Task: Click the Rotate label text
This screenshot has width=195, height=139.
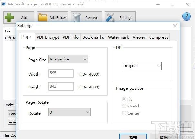Action: 34,113
